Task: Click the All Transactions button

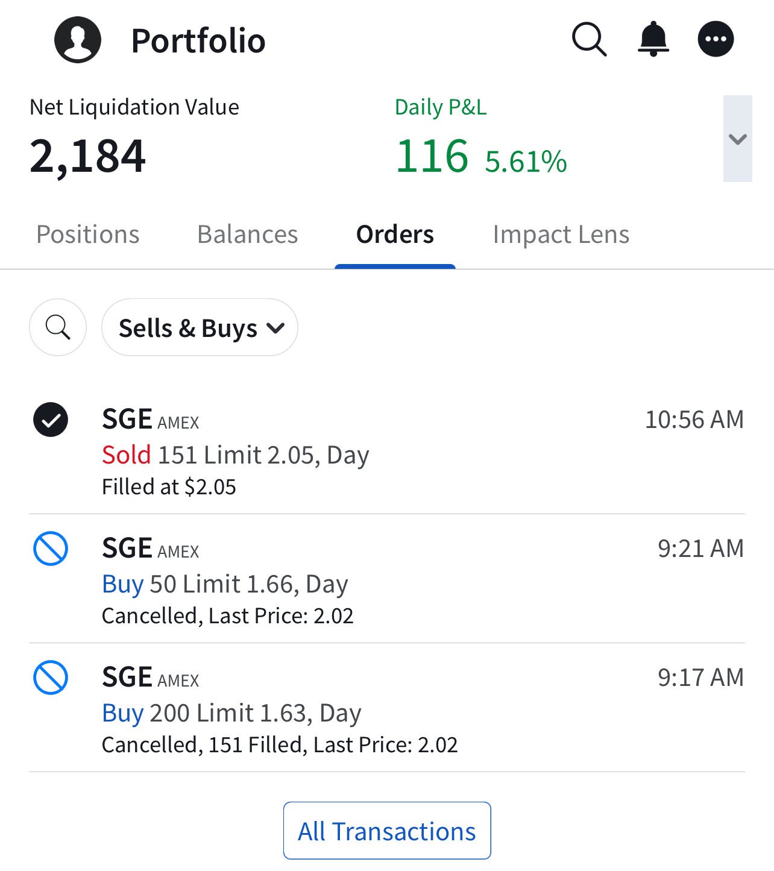Action: click(387, 831)
